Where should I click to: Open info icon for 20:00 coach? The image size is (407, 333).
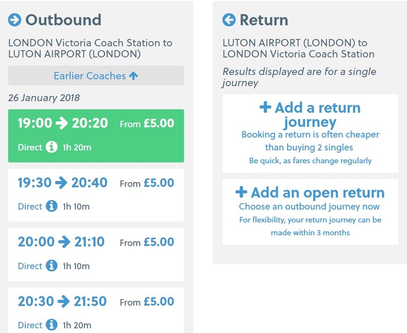click(x=52, y=266)
